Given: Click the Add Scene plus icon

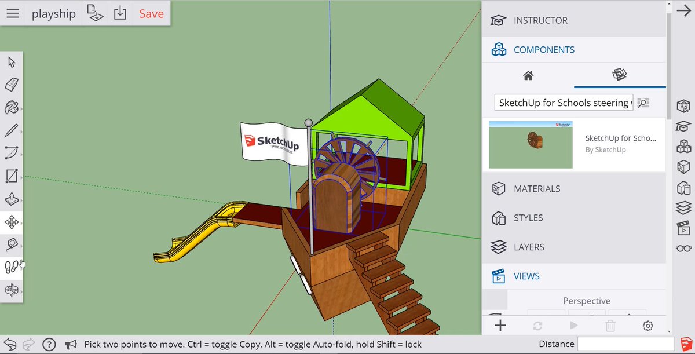Looking at the screenshot, I should coord(500,326).
